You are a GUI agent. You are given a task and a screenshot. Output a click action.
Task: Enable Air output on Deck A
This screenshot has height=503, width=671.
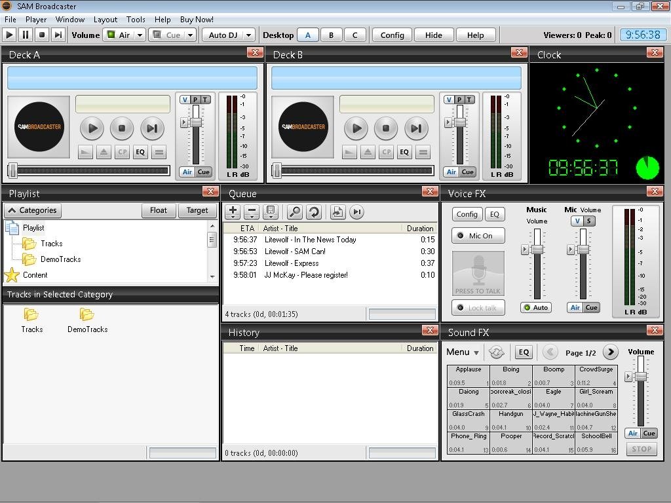[187, 172]
